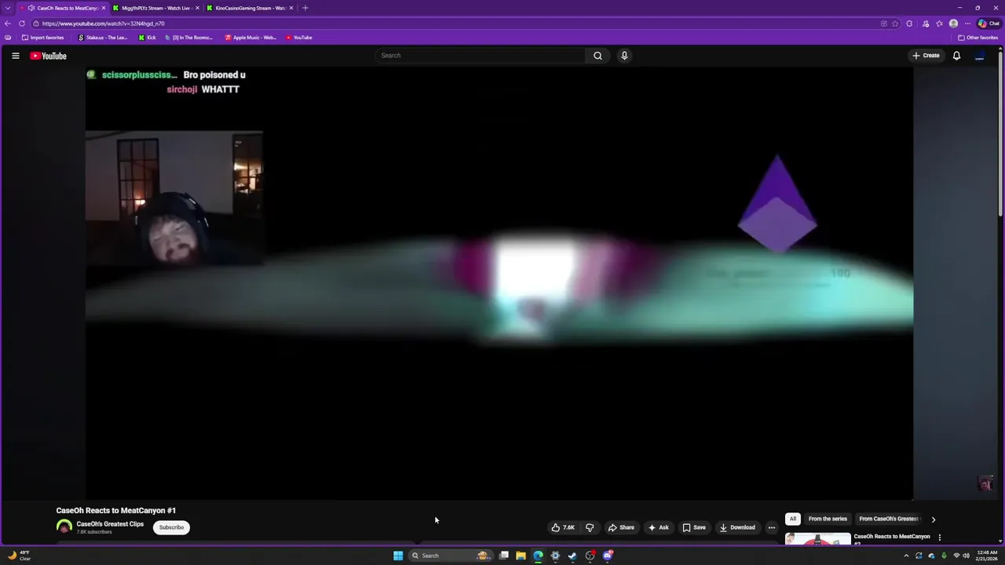
Task: Open In The Rooms bookmark
Action: click(188, 38)
